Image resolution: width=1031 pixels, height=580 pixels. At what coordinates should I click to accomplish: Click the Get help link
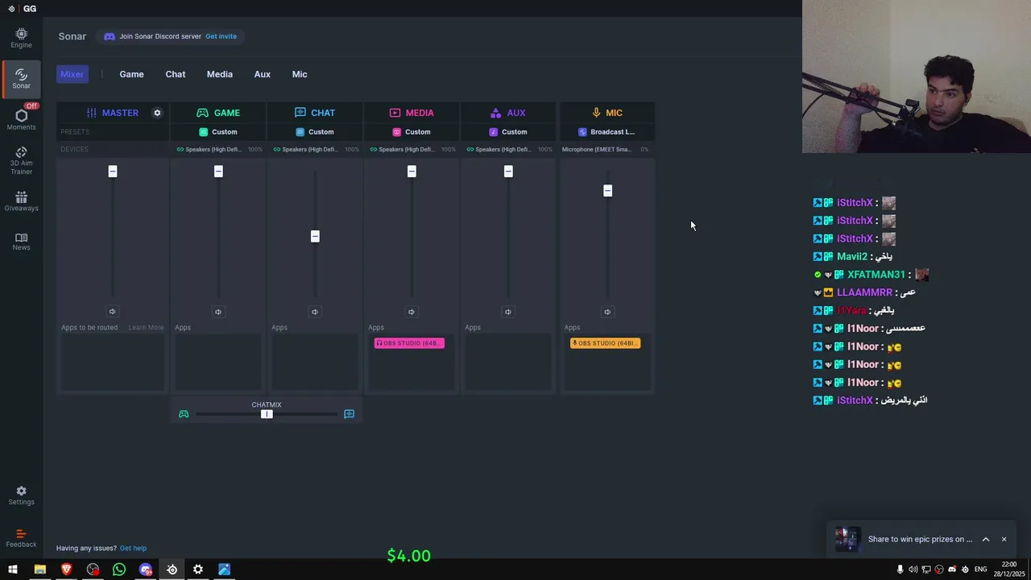[133, 549]
